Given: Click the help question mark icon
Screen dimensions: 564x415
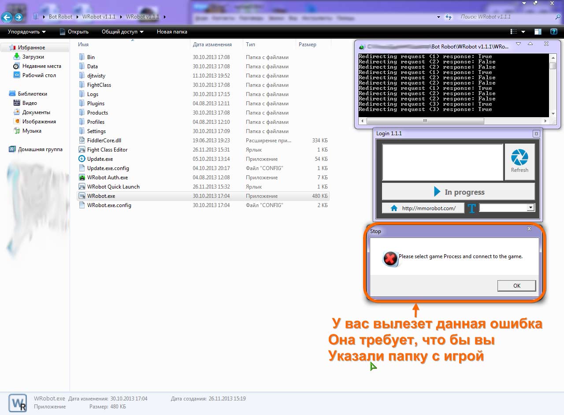Looking at the screenshot, I should coord(554,32).
